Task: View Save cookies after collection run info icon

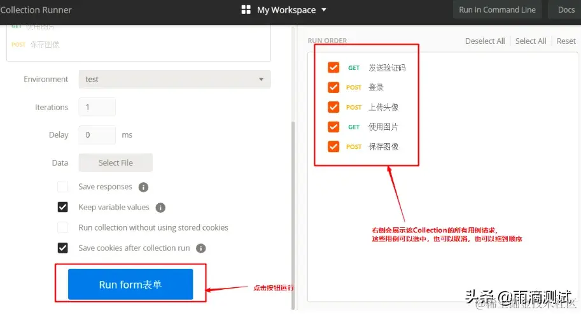Action: pyautogui.click(x=201, y=248)
